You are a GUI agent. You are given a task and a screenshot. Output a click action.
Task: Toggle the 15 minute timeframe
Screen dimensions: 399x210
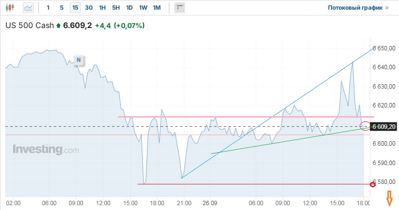[75, 8]
